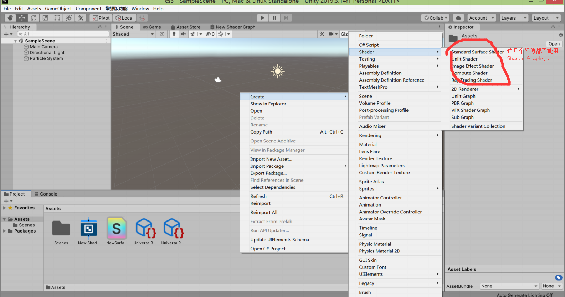Open Layers dropdown
This screenshot has height=297, width=565.
[513, 18]
